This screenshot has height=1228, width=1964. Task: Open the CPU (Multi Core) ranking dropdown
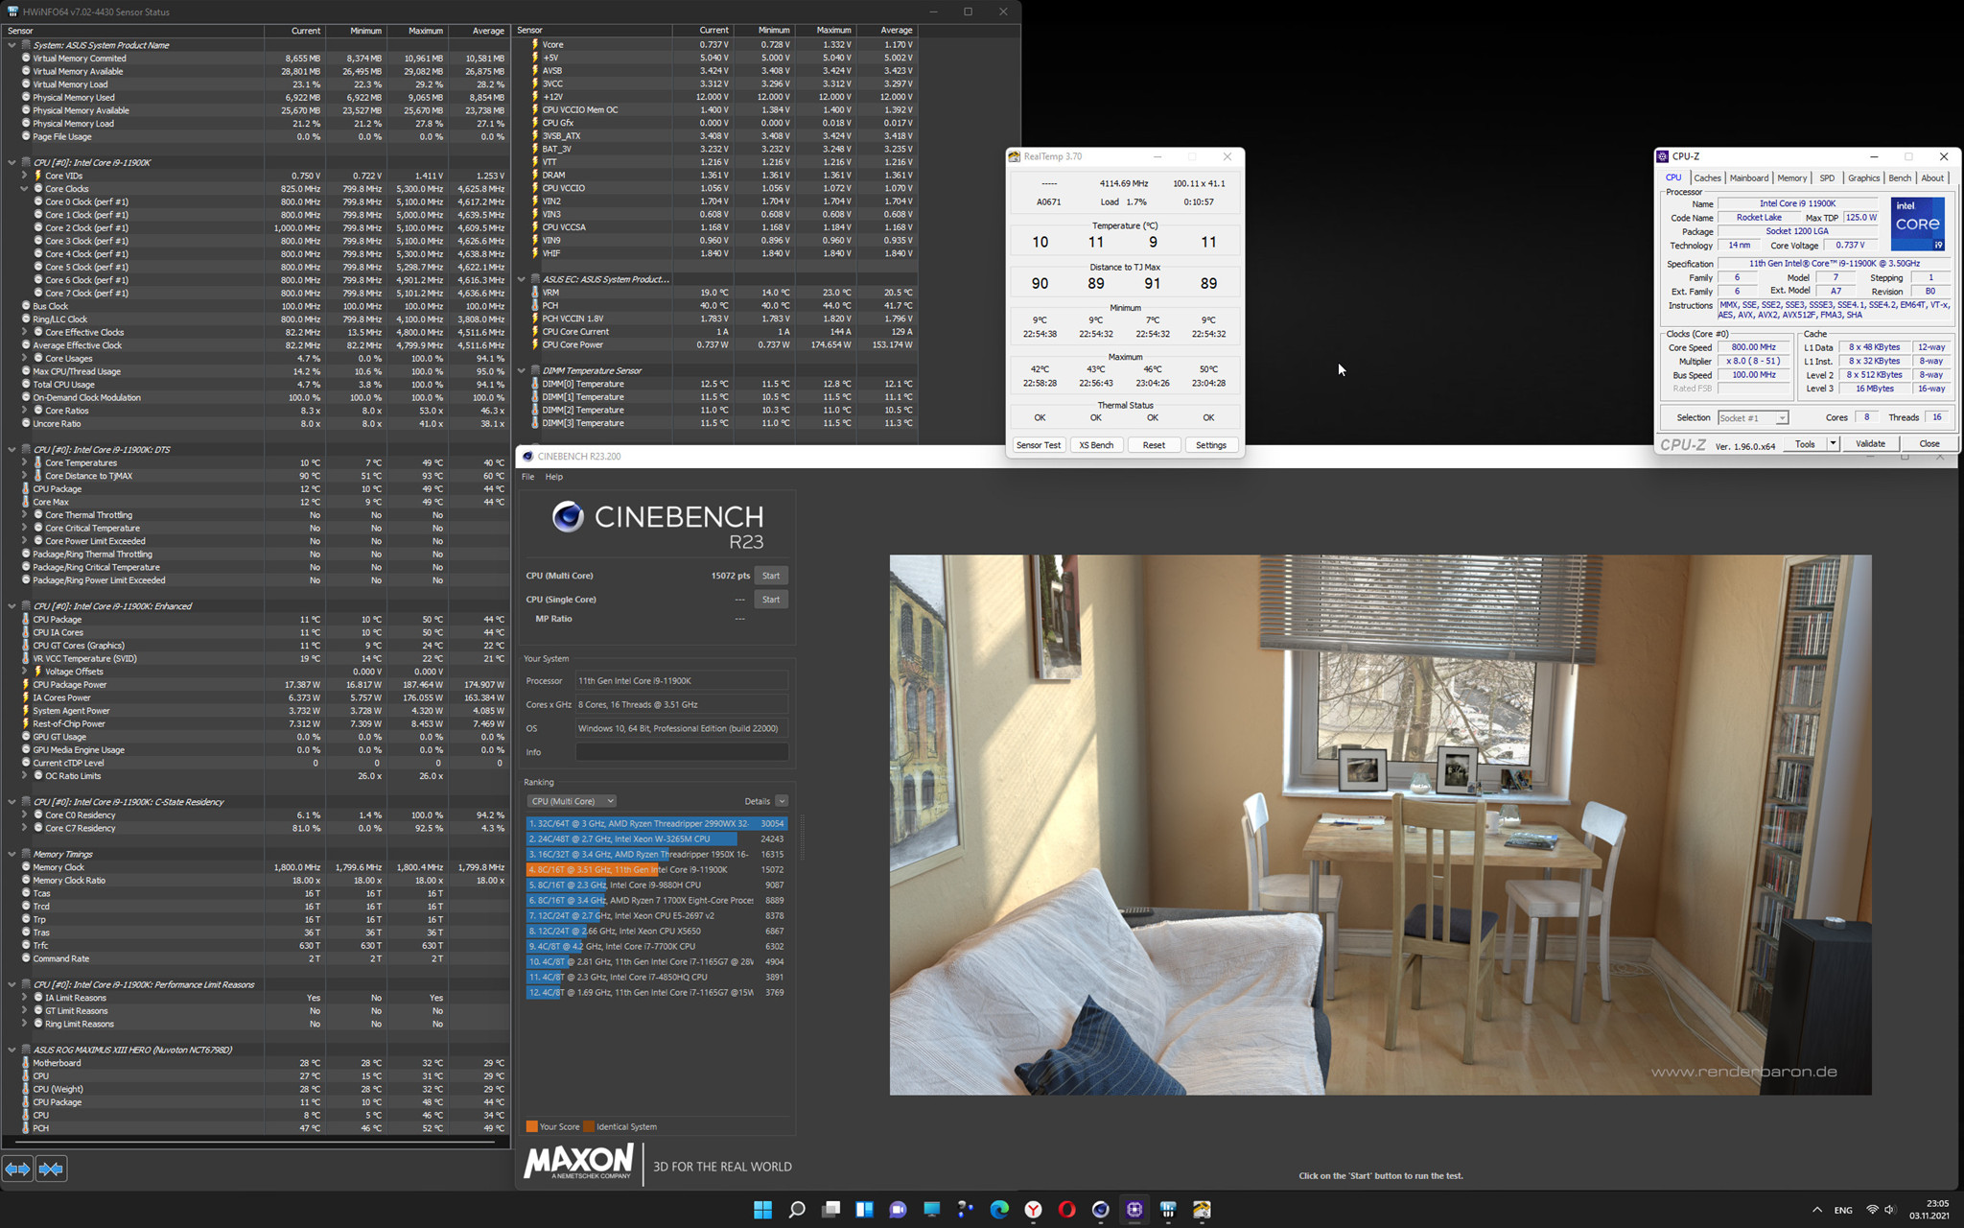click(x=572, y=801)
